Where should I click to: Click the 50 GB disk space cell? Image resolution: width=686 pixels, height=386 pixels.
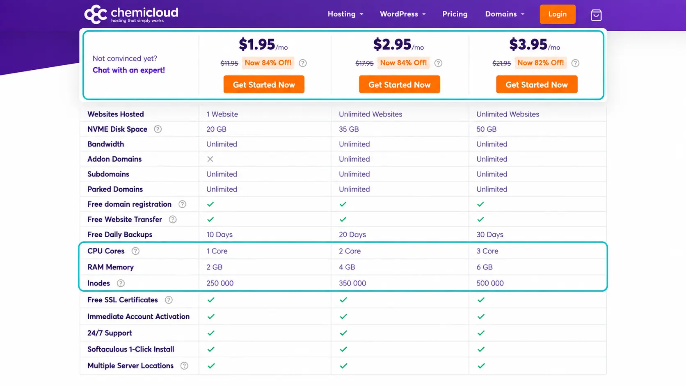486,129
